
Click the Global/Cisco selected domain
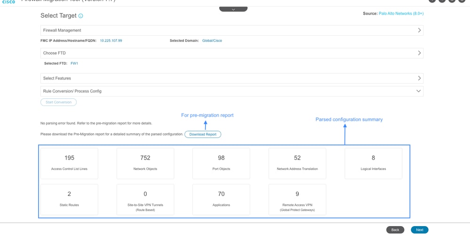point(212,41)
